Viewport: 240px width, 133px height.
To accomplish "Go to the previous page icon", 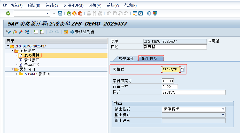I will point(115,13).
